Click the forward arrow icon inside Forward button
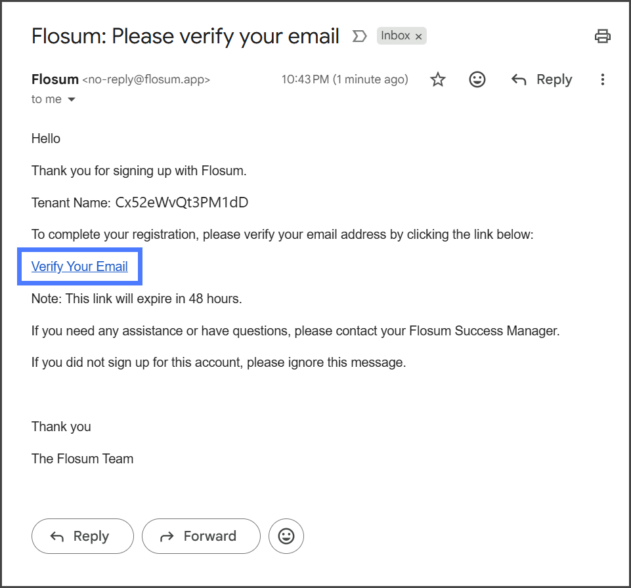631x588 pixels. (x=167, y=537)
